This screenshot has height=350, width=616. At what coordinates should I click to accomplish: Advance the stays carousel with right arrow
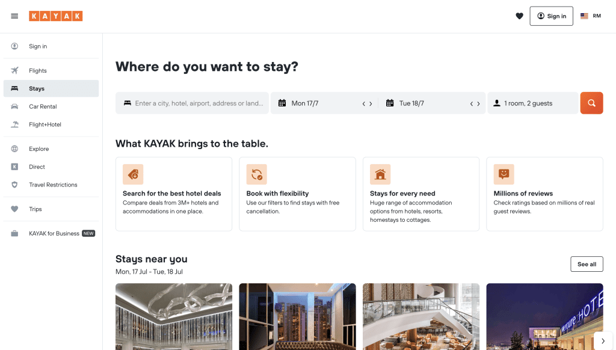click(x=602, y=340)
